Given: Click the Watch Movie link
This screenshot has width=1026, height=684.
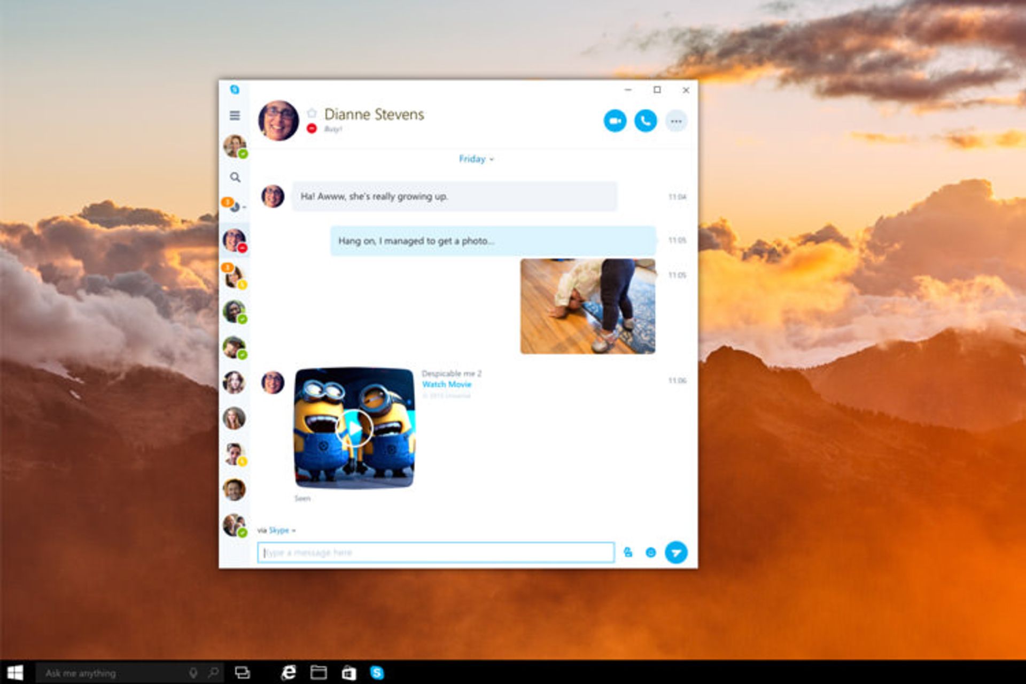Looking at the screenshot, I should (x=447, y=384).
